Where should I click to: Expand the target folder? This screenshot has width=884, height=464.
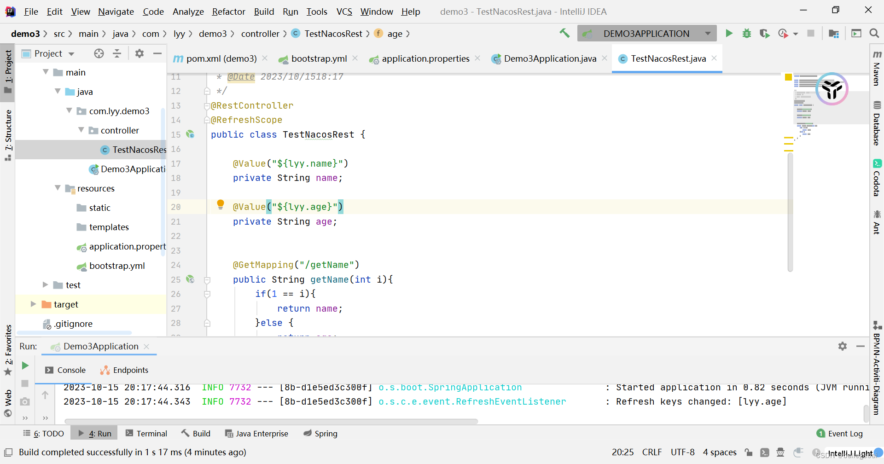[x=33, y=304]
